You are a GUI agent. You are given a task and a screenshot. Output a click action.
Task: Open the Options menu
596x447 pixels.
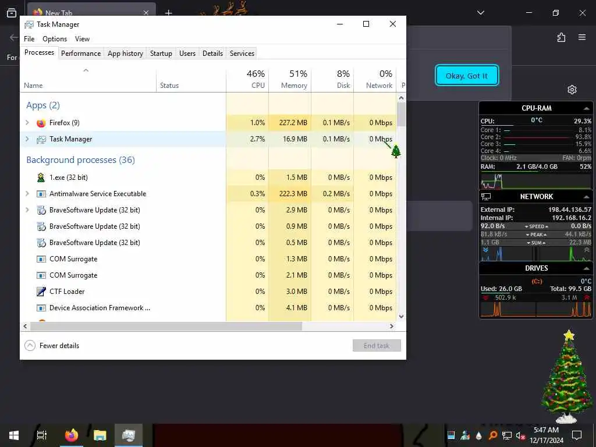click(55, 39)
